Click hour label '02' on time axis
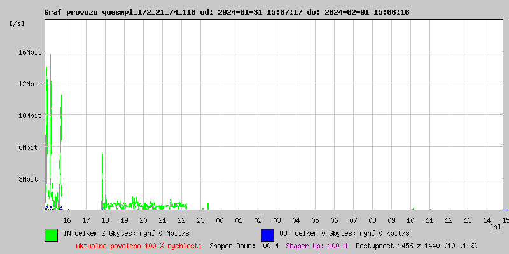 pyautogui.click(x=258, y=220)
